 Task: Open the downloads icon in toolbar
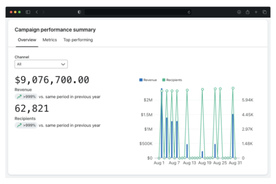(x=239, y=12)
